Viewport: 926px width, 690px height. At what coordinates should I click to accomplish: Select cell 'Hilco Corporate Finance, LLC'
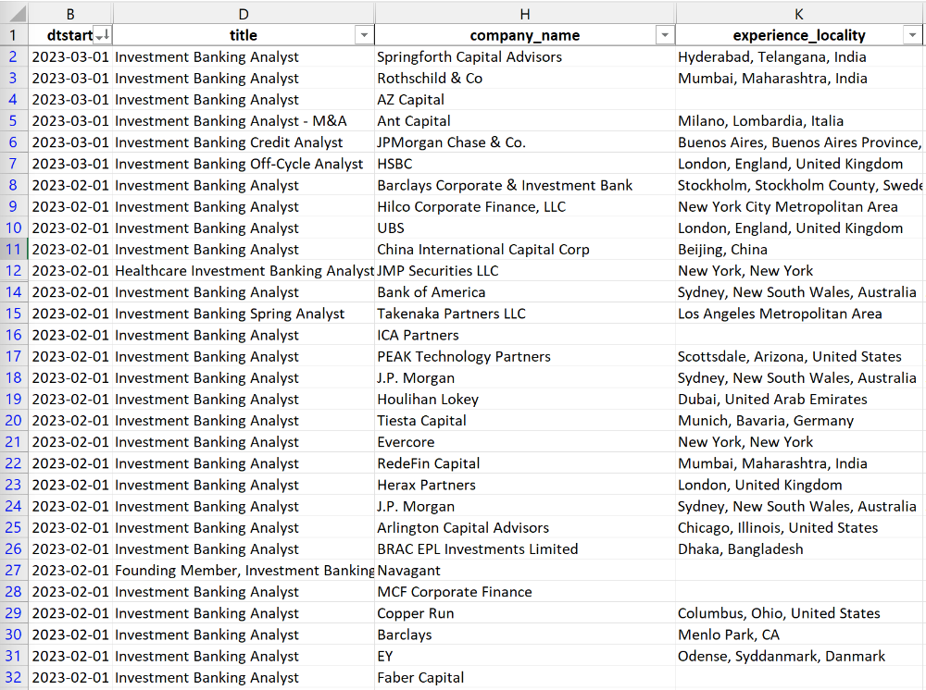pos(524,207)
